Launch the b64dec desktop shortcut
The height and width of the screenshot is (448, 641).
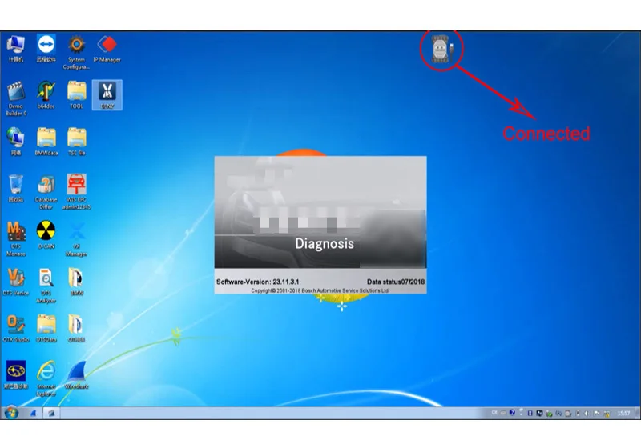click(x=46, y=94)
